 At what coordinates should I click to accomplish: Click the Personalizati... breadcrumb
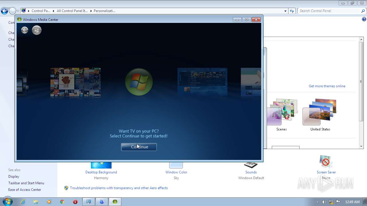click(104, 11)
